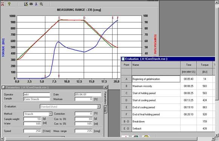219x141 pixels.
Task: Click the red chart icon in toolbar
Action: click(2, 4)
